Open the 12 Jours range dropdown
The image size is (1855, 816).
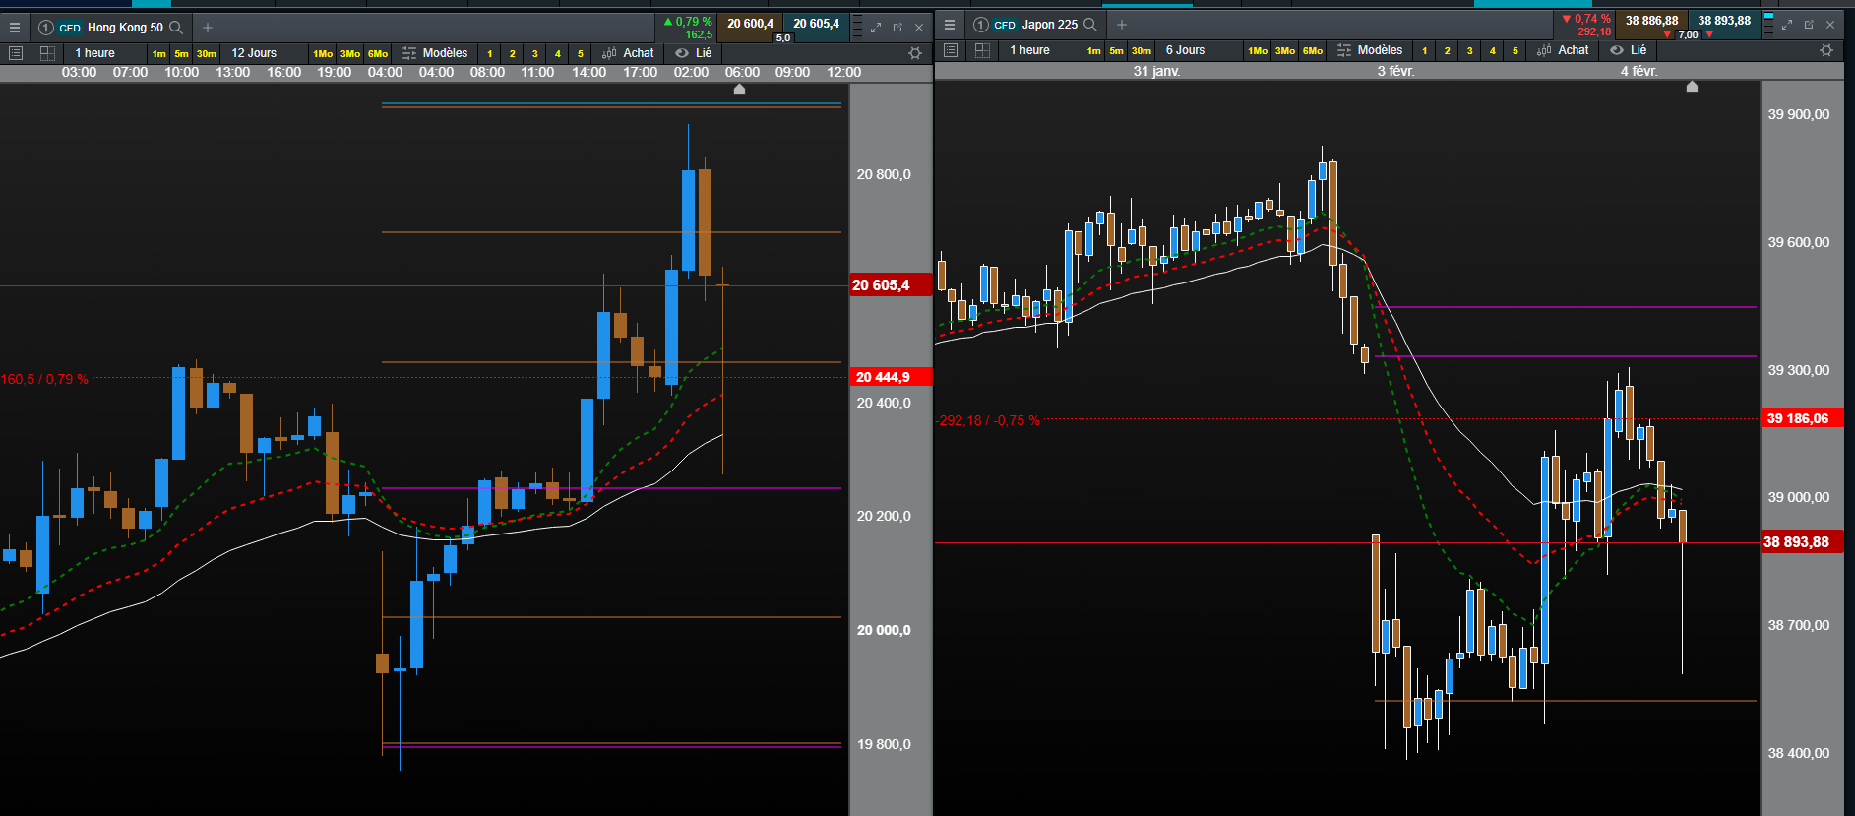coord(254,53)
